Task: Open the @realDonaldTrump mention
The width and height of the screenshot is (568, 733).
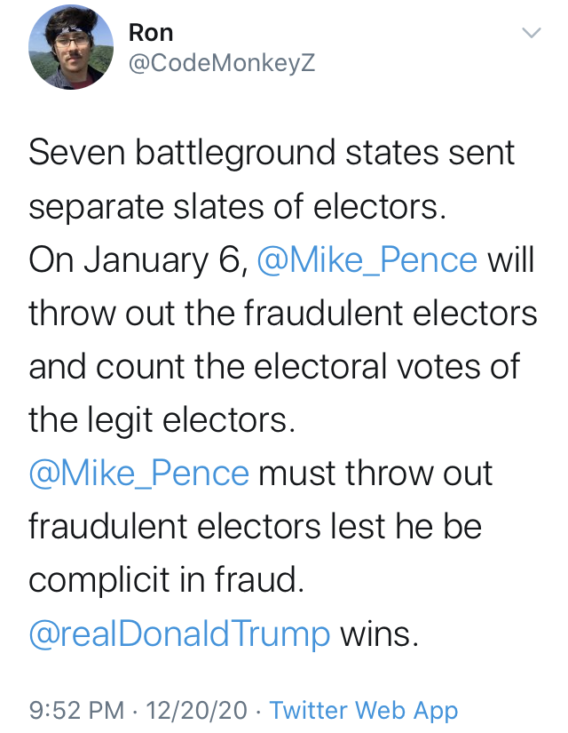Action: pyautogui.click(x=179, y=633)
